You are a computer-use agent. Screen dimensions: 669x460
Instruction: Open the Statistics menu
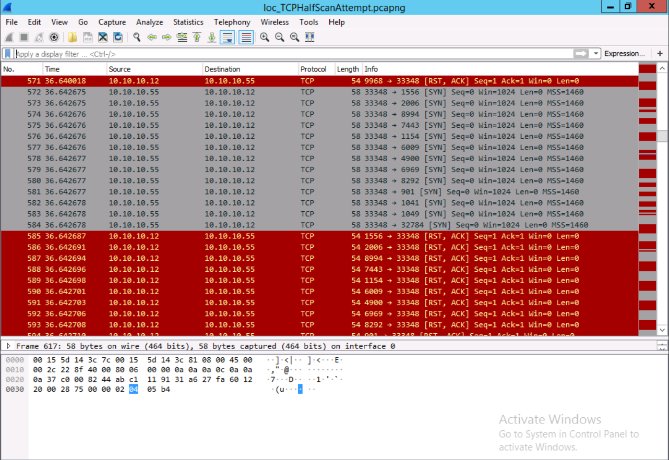[x=188, y=22]
